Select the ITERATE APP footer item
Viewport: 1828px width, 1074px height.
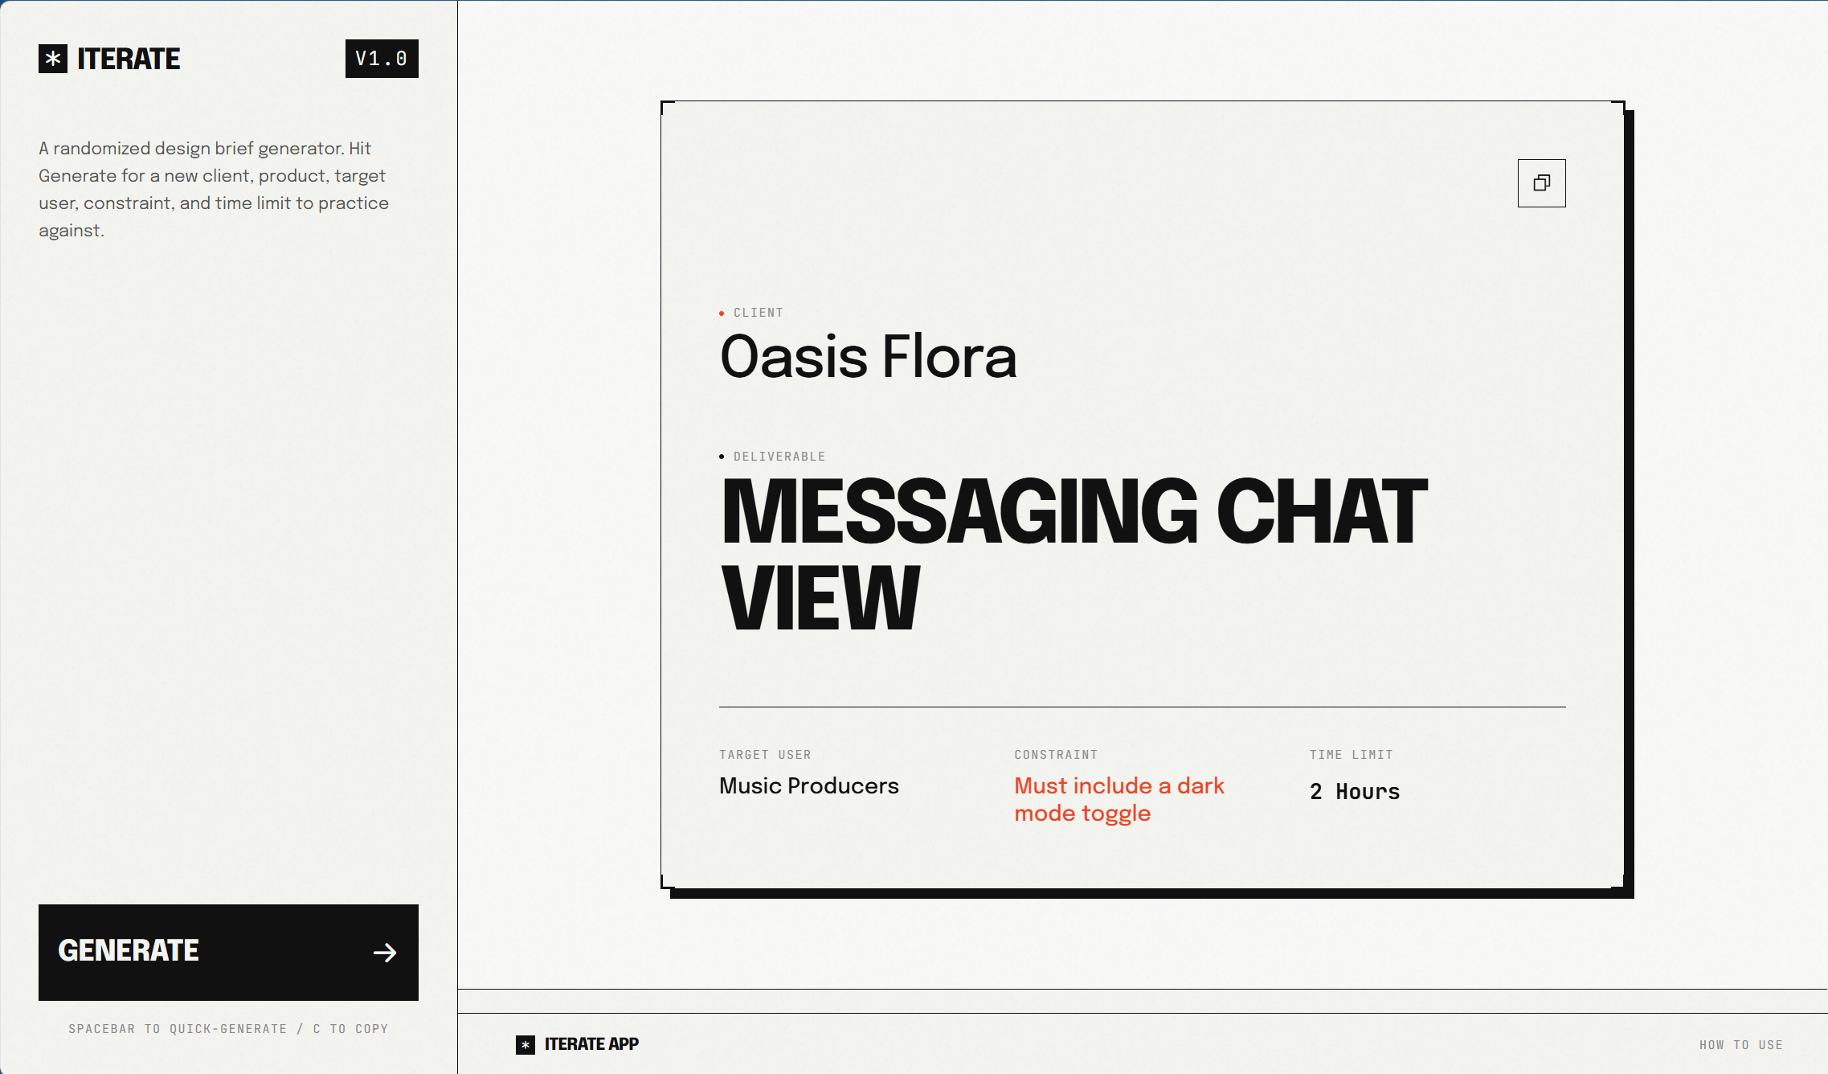pos(591,1044)
